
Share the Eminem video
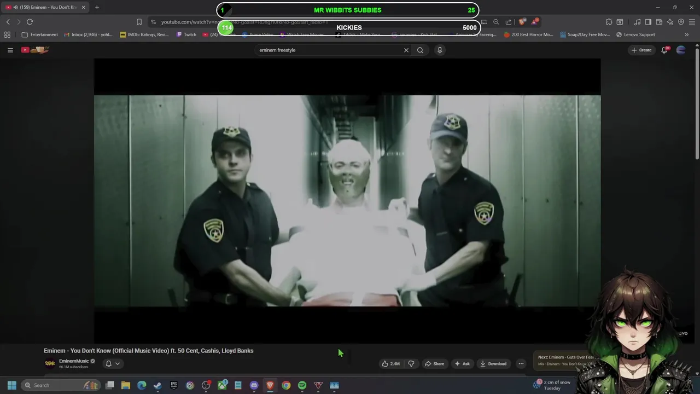point(435,363)
